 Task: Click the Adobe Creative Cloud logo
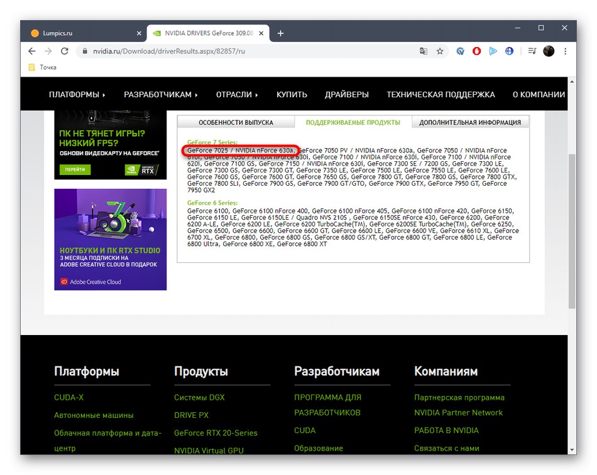tap(91, 282)
